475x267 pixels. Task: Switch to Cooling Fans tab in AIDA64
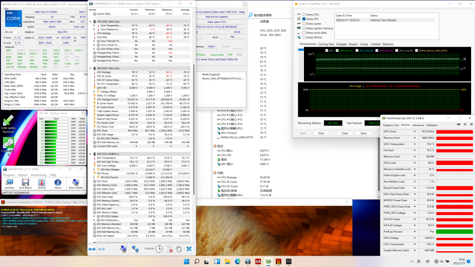(326, 44)
